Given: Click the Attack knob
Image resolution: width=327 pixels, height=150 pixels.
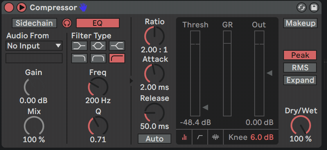Looking at the screenshot, I should tap(155, 73).
